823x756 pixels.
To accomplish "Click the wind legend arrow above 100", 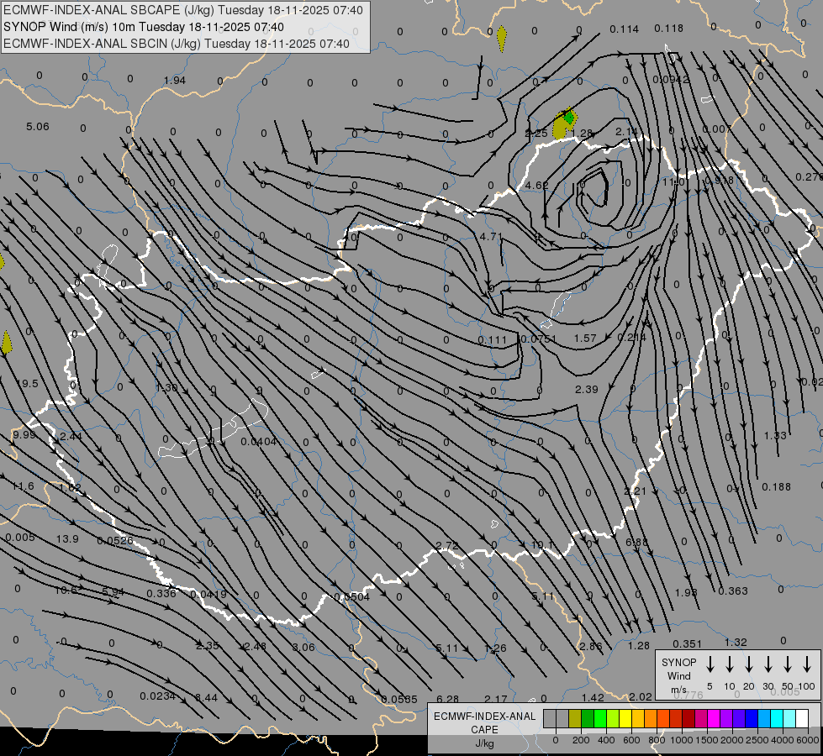I will tap(807, 664).
